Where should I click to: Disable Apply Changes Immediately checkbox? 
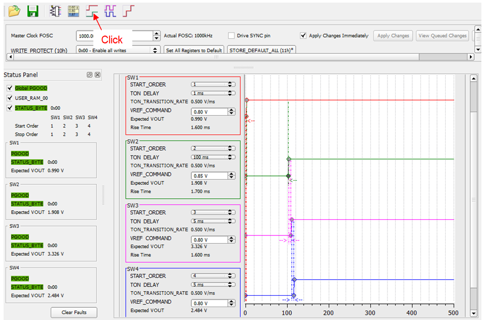[303, 36]
